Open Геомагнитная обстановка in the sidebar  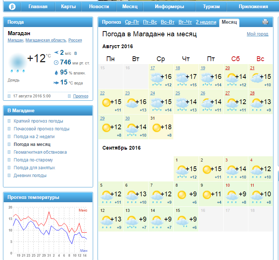click(x=40, y=152)
